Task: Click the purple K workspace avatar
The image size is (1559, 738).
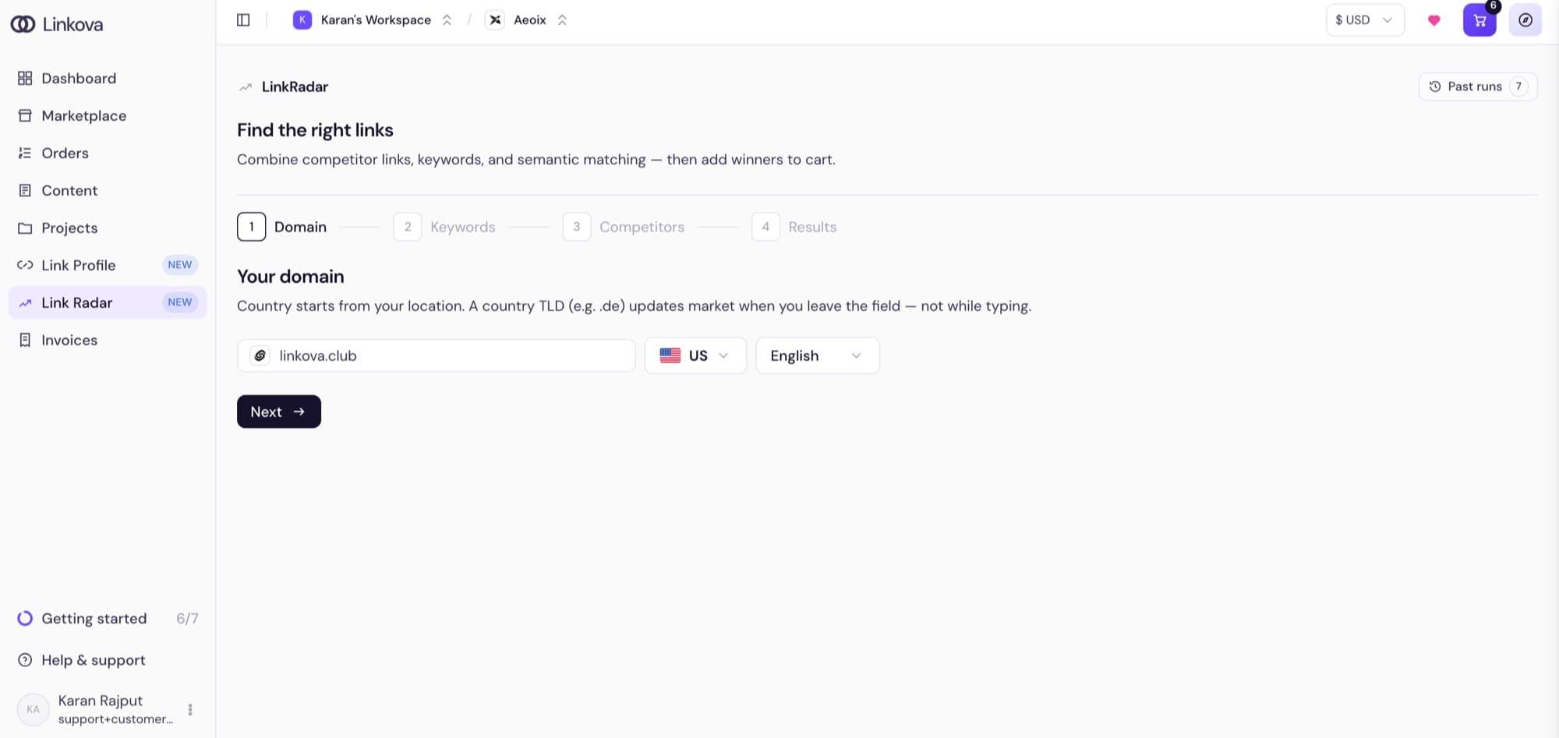Action: click(302, 20)
